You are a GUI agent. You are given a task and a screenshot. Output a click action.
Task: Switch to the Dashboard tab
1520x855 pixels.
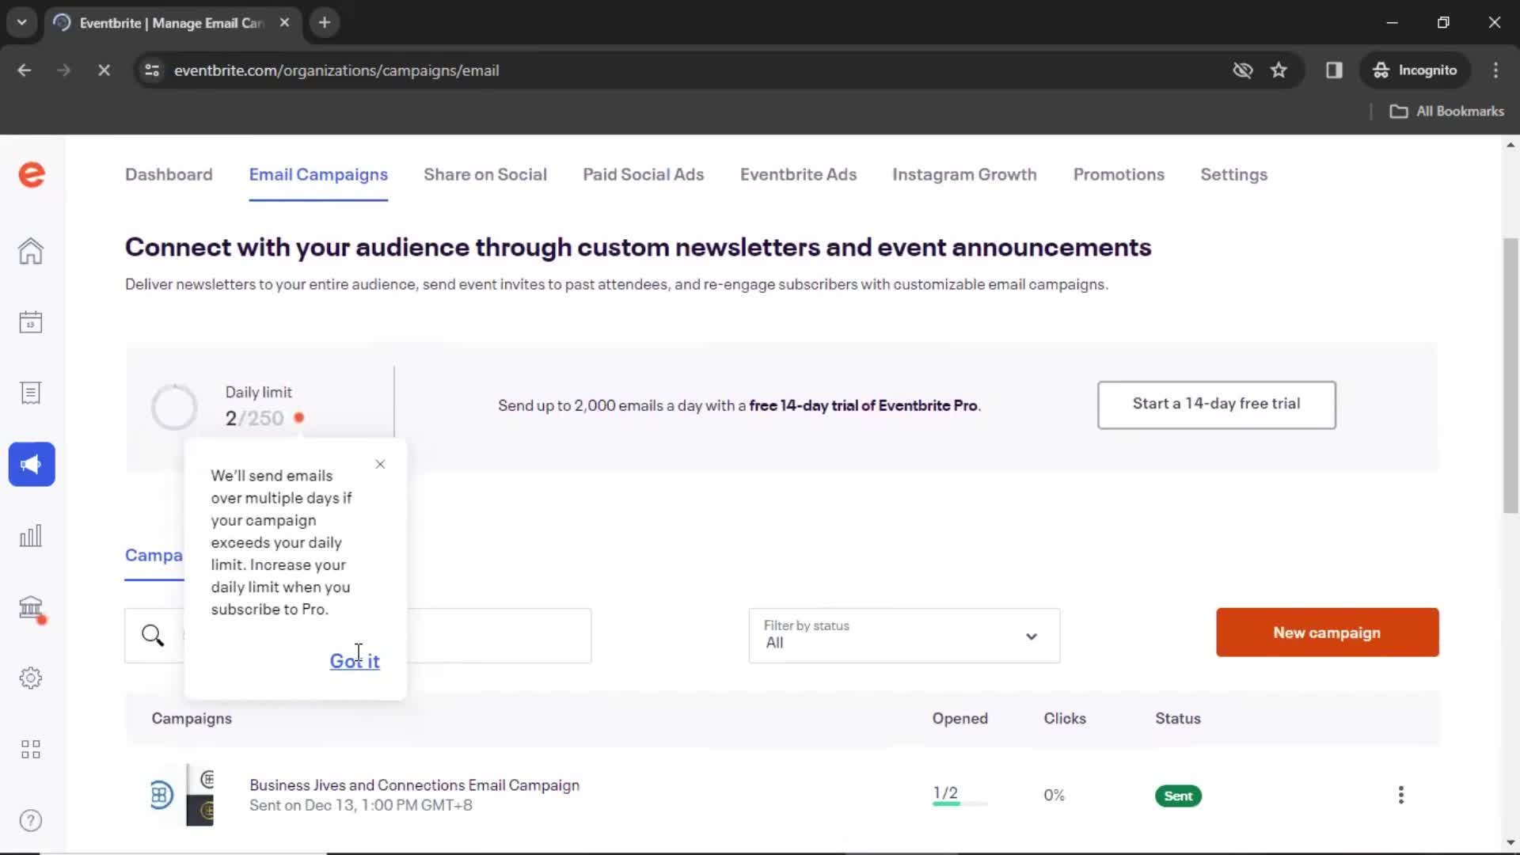tap(168, 174)
